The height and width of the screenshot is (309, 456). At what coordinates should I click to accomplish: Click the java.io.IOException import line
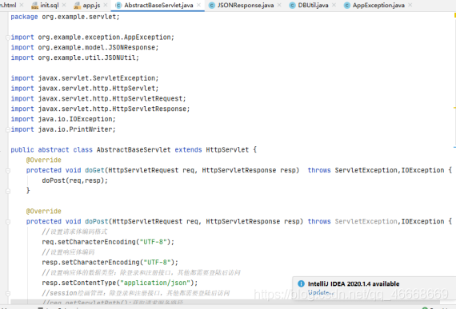(x=63, y=119)
